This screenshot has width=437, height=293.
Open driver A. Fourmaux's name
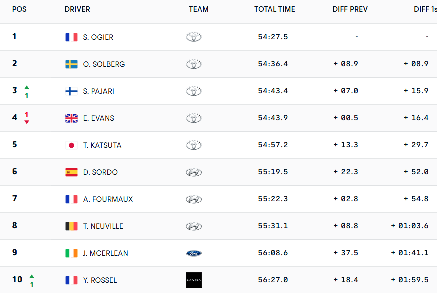pyautogui.click(x=108, y=199)
